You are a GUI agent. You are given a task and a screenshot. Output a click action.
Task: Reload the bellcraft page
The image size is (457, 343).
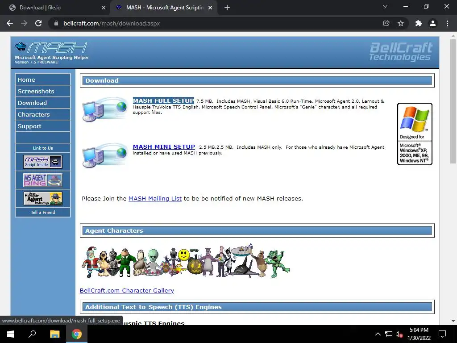click(x=38, y=23)
